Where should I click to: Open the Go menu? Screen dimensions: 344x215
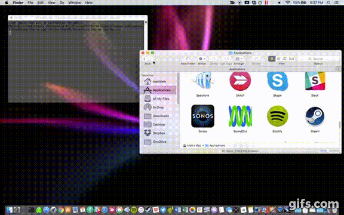coord(62,2)
